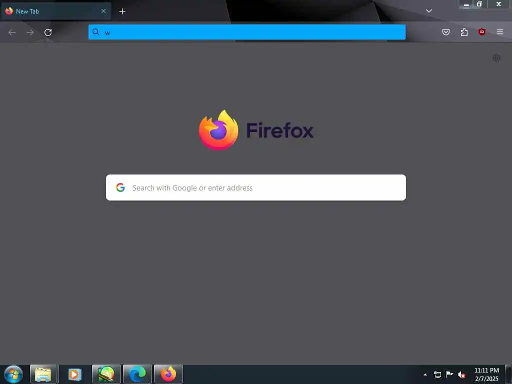Close the New Tab tab

(103, 11)
